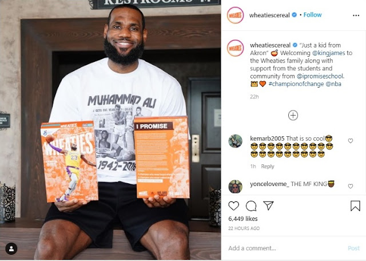Click Wheaties avatar beside caption
The image size is (366, 261).
coord(235,48)
